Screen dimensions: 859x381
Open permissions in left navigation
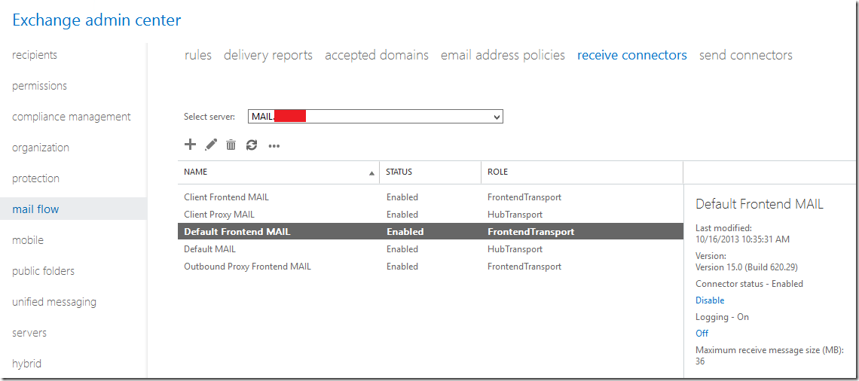(x=39, y=86)
